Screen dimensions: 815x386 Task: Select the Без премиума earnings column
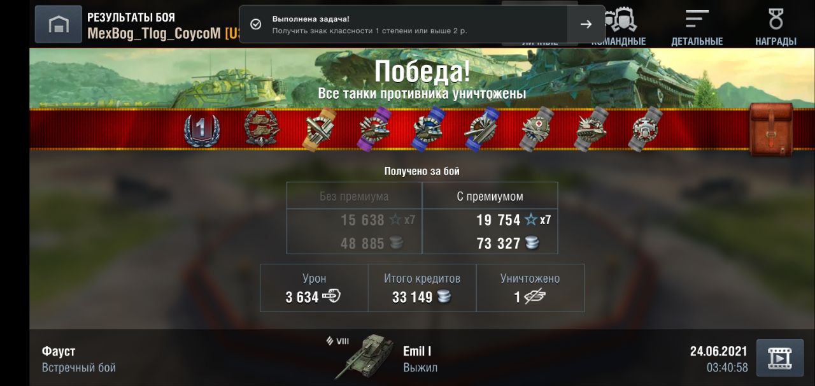(x=354, y=218)
